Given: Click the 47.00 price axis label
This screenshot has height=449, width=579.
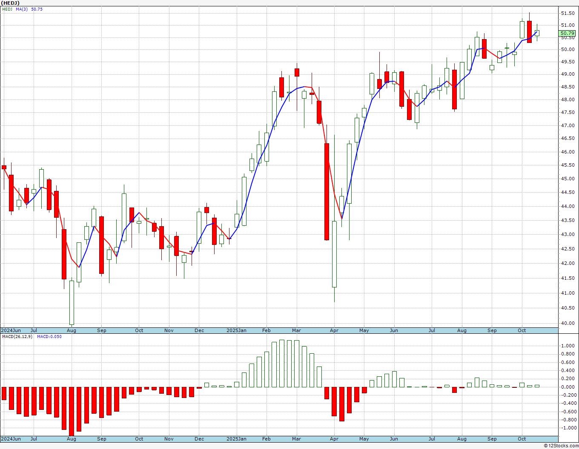Looking at the screenshot, I should point(568,125).
